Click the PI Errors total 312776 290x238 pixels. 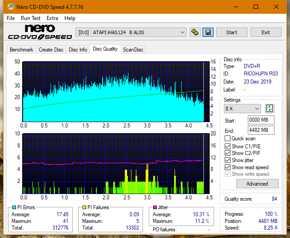click(x=60, y=228)
